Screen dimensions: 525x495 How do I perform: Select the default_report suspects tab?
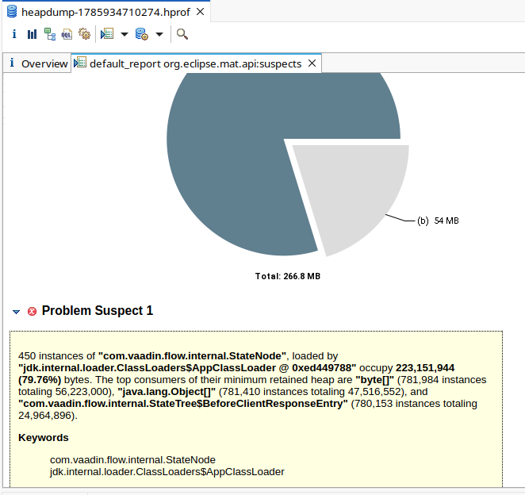point(196,63)
